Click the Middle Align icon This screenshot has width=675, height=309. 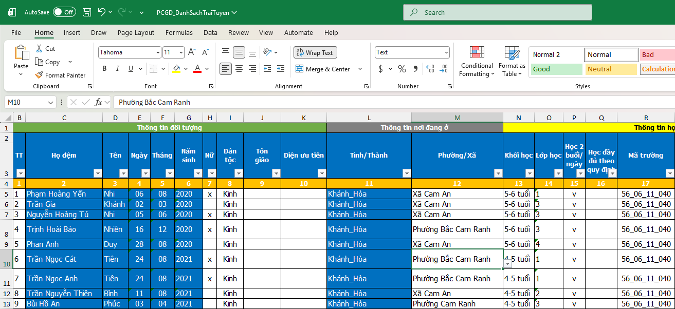tap(239, 52)
